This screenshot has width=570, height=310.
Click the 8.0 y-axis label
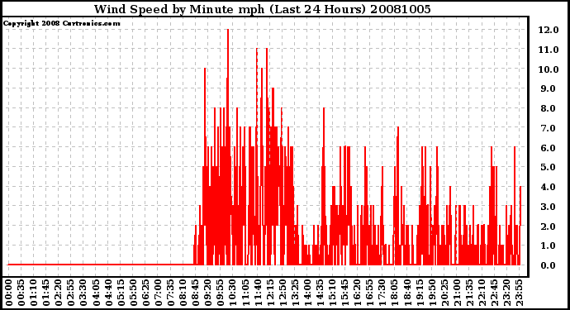(x=549, y=108)
